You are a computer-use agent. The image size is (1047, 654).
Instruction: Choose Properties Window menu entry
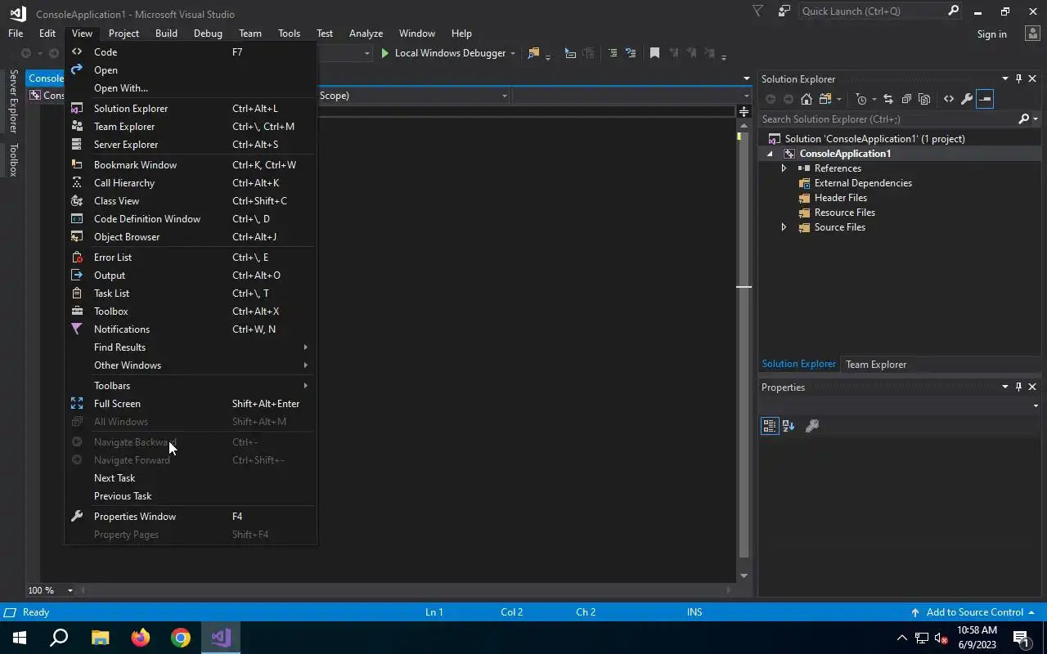pyautogui.click(x=191, y=517)
